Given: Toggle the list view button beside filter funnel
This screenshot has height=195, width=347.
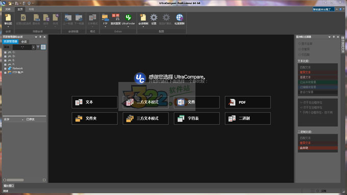Looking at the screenshot, I should [x=43, y=47].
